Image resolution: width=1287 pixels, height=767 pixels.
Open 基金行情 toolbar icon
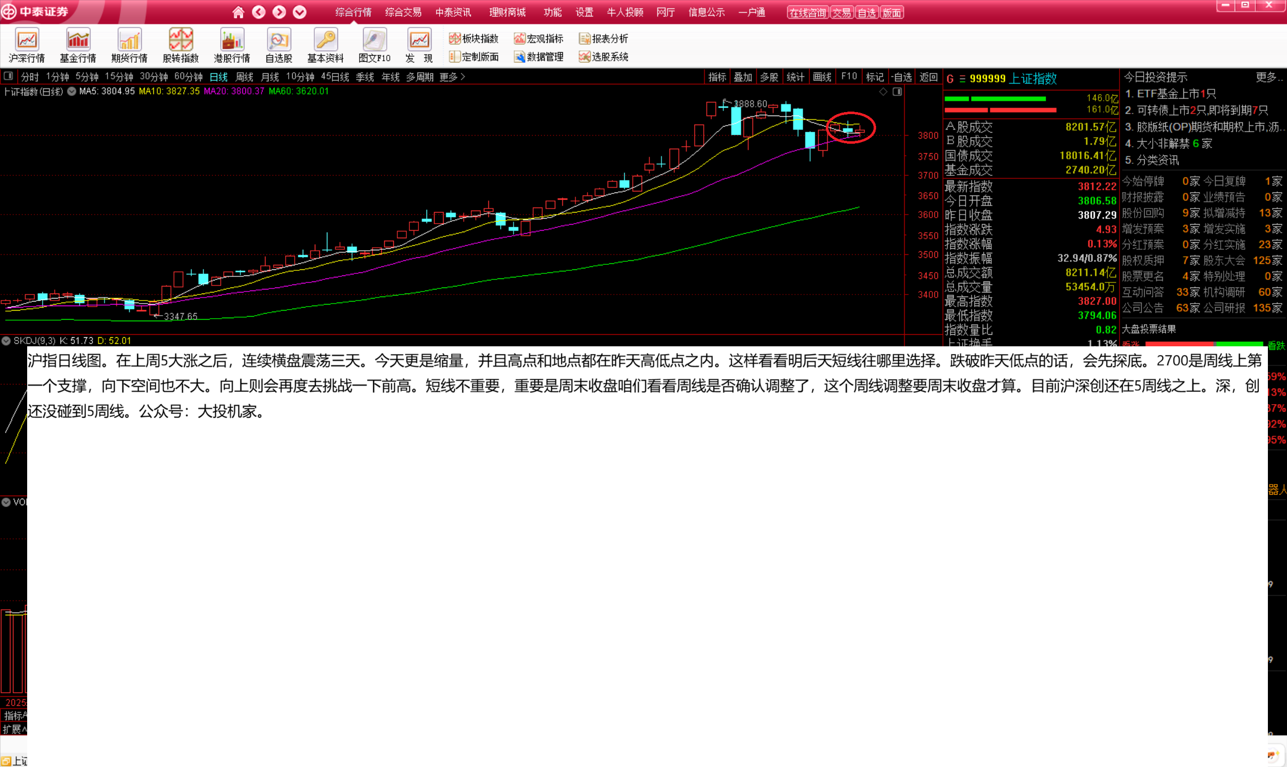[x=78, y=45]
